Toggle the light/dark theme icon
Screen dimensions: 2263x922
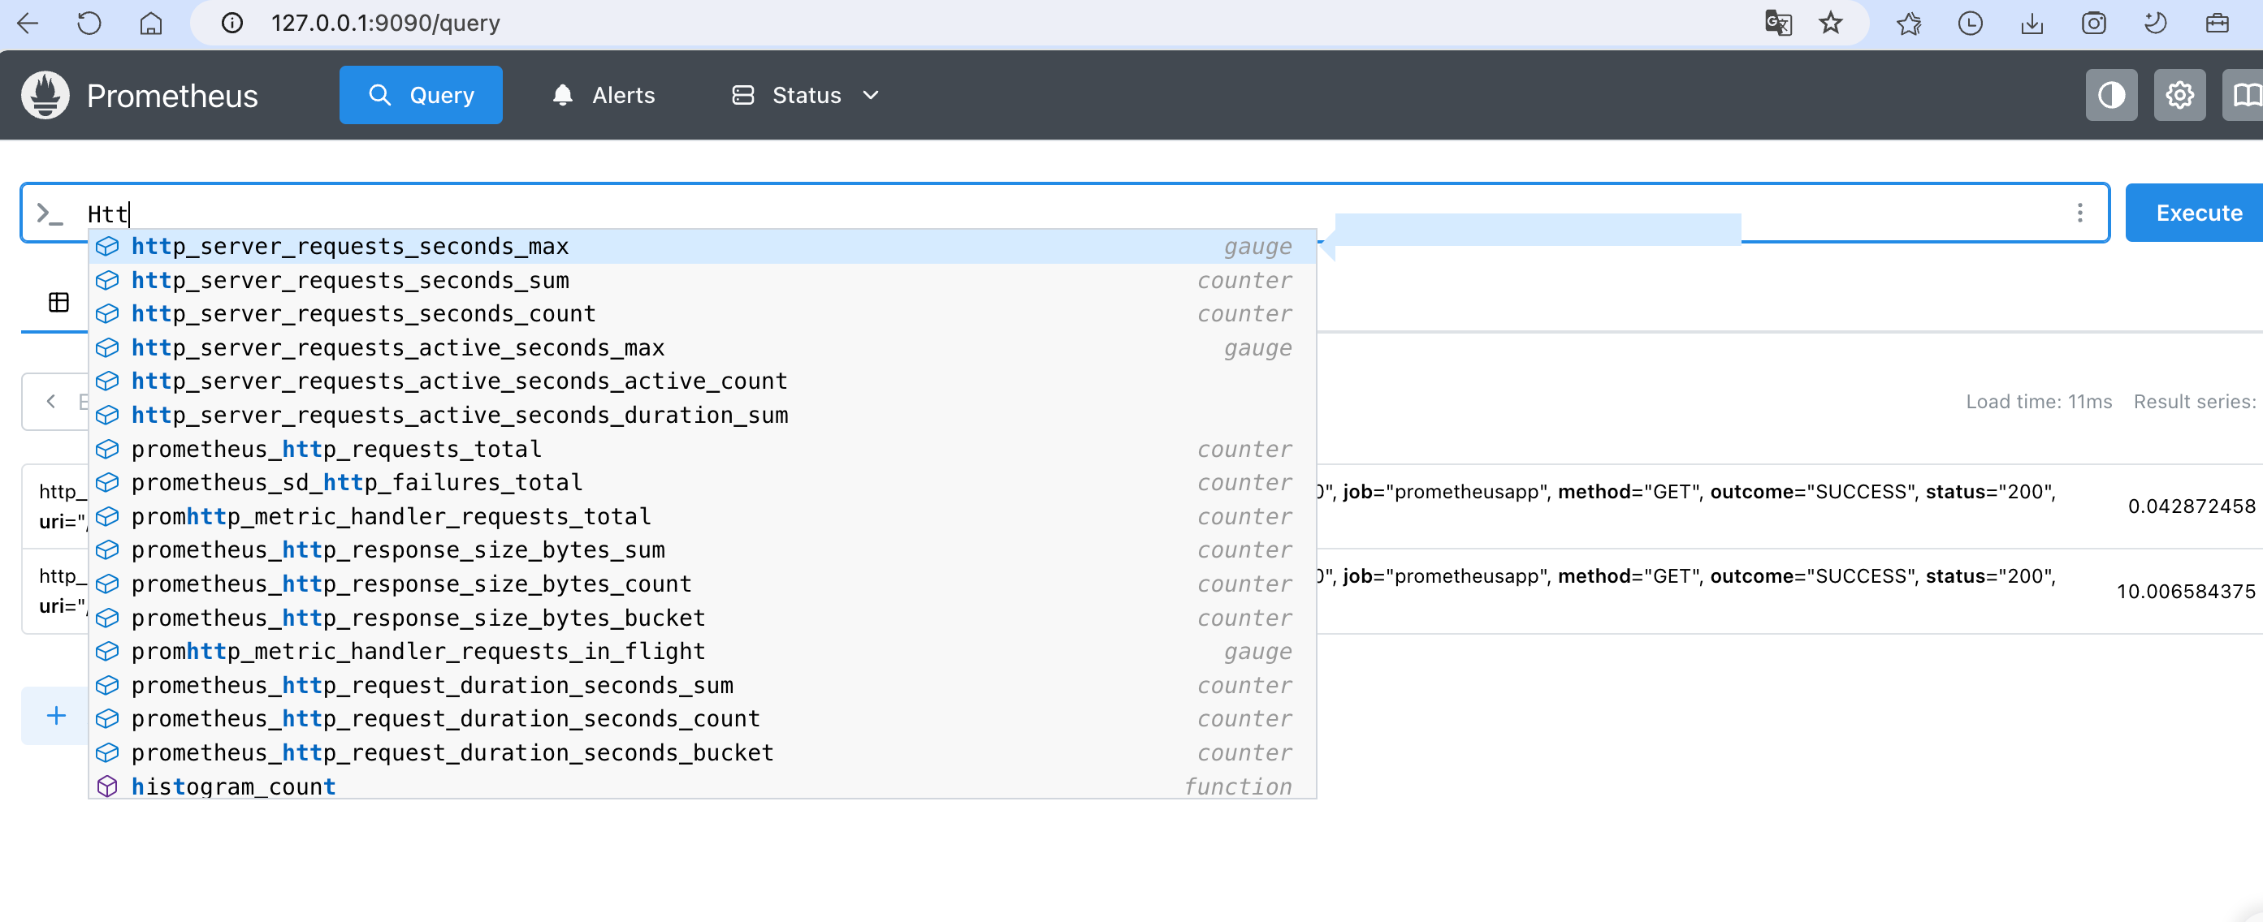pos(2110,95)
